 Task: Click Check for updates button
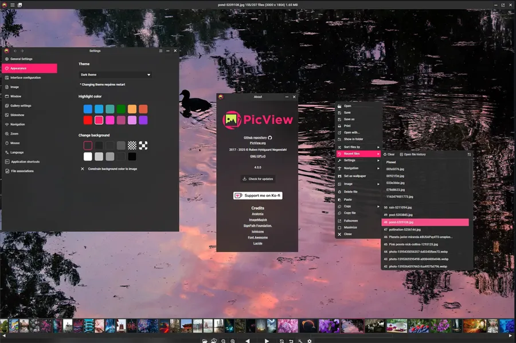point(257,179)
